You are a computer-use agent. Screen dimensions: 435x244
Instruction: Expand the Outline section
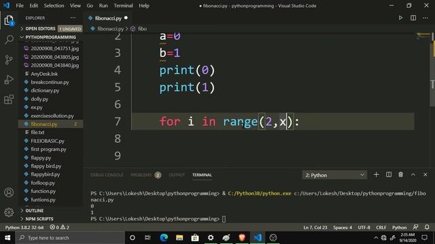point(51,211)
